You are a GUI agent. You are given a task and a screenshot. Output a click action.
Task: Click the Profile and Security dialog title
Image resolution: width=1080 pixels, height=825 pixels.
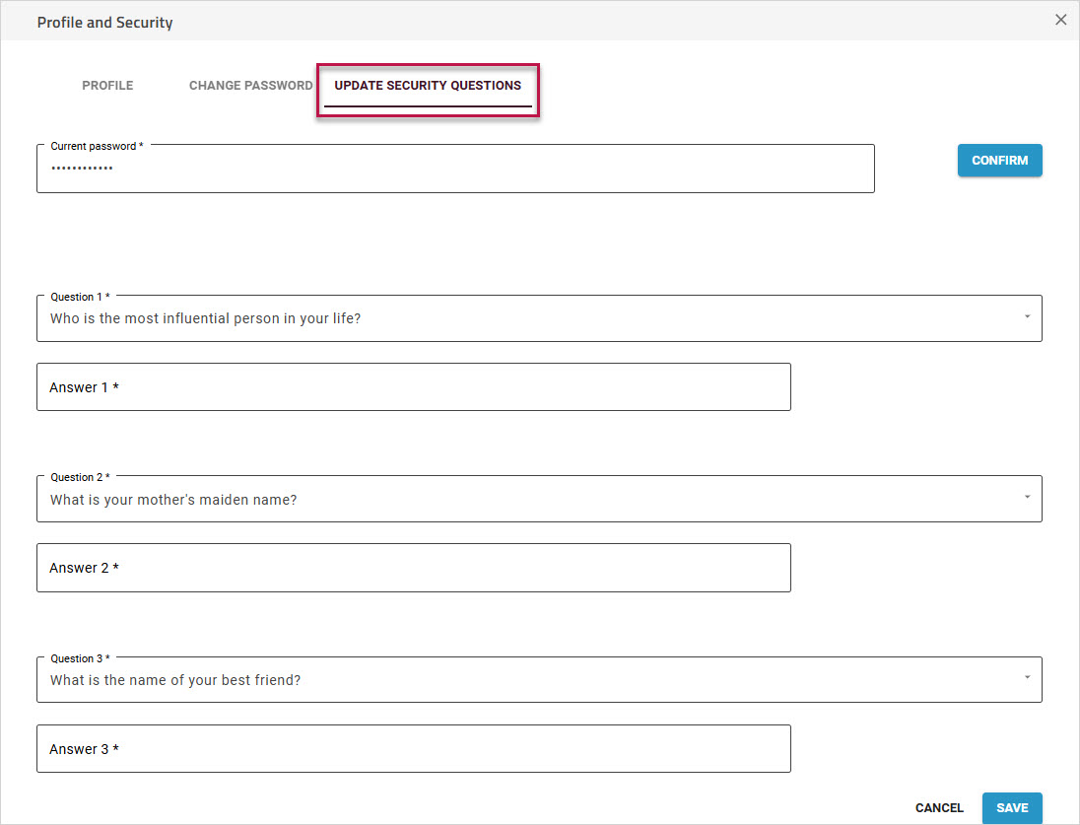[x=104, y=22]
